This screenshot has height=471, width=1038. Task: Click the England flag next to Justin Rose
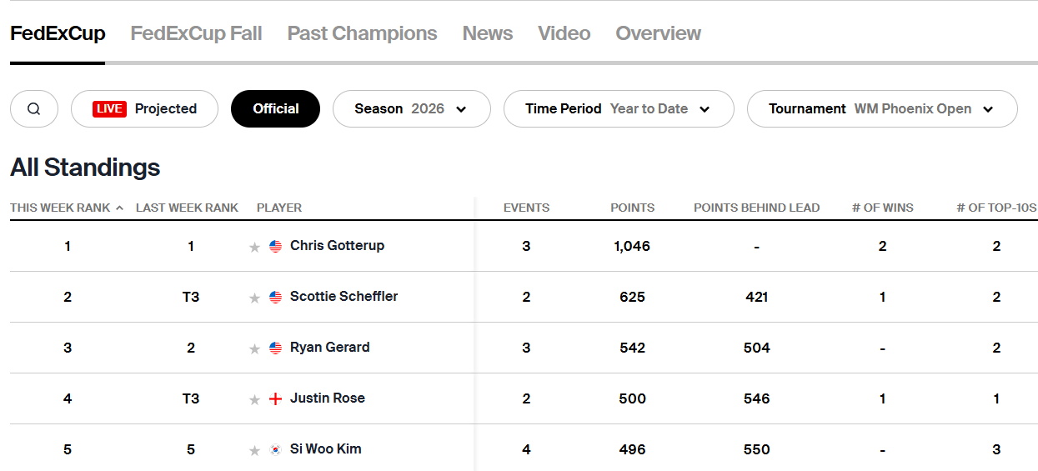(276, 399)
